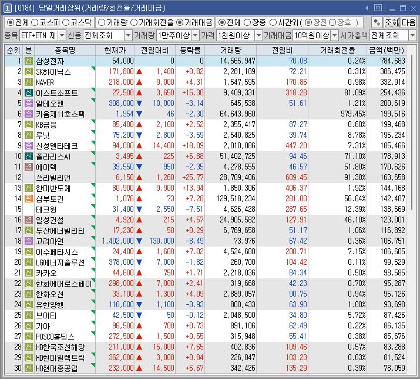Sort by the 순위 column header
The image size is (420, 379).
(x=14, y=50)
